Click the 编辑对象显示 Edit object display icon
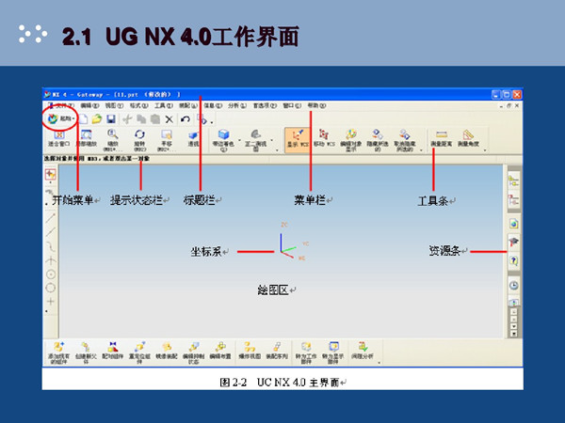 coord(351,140)
